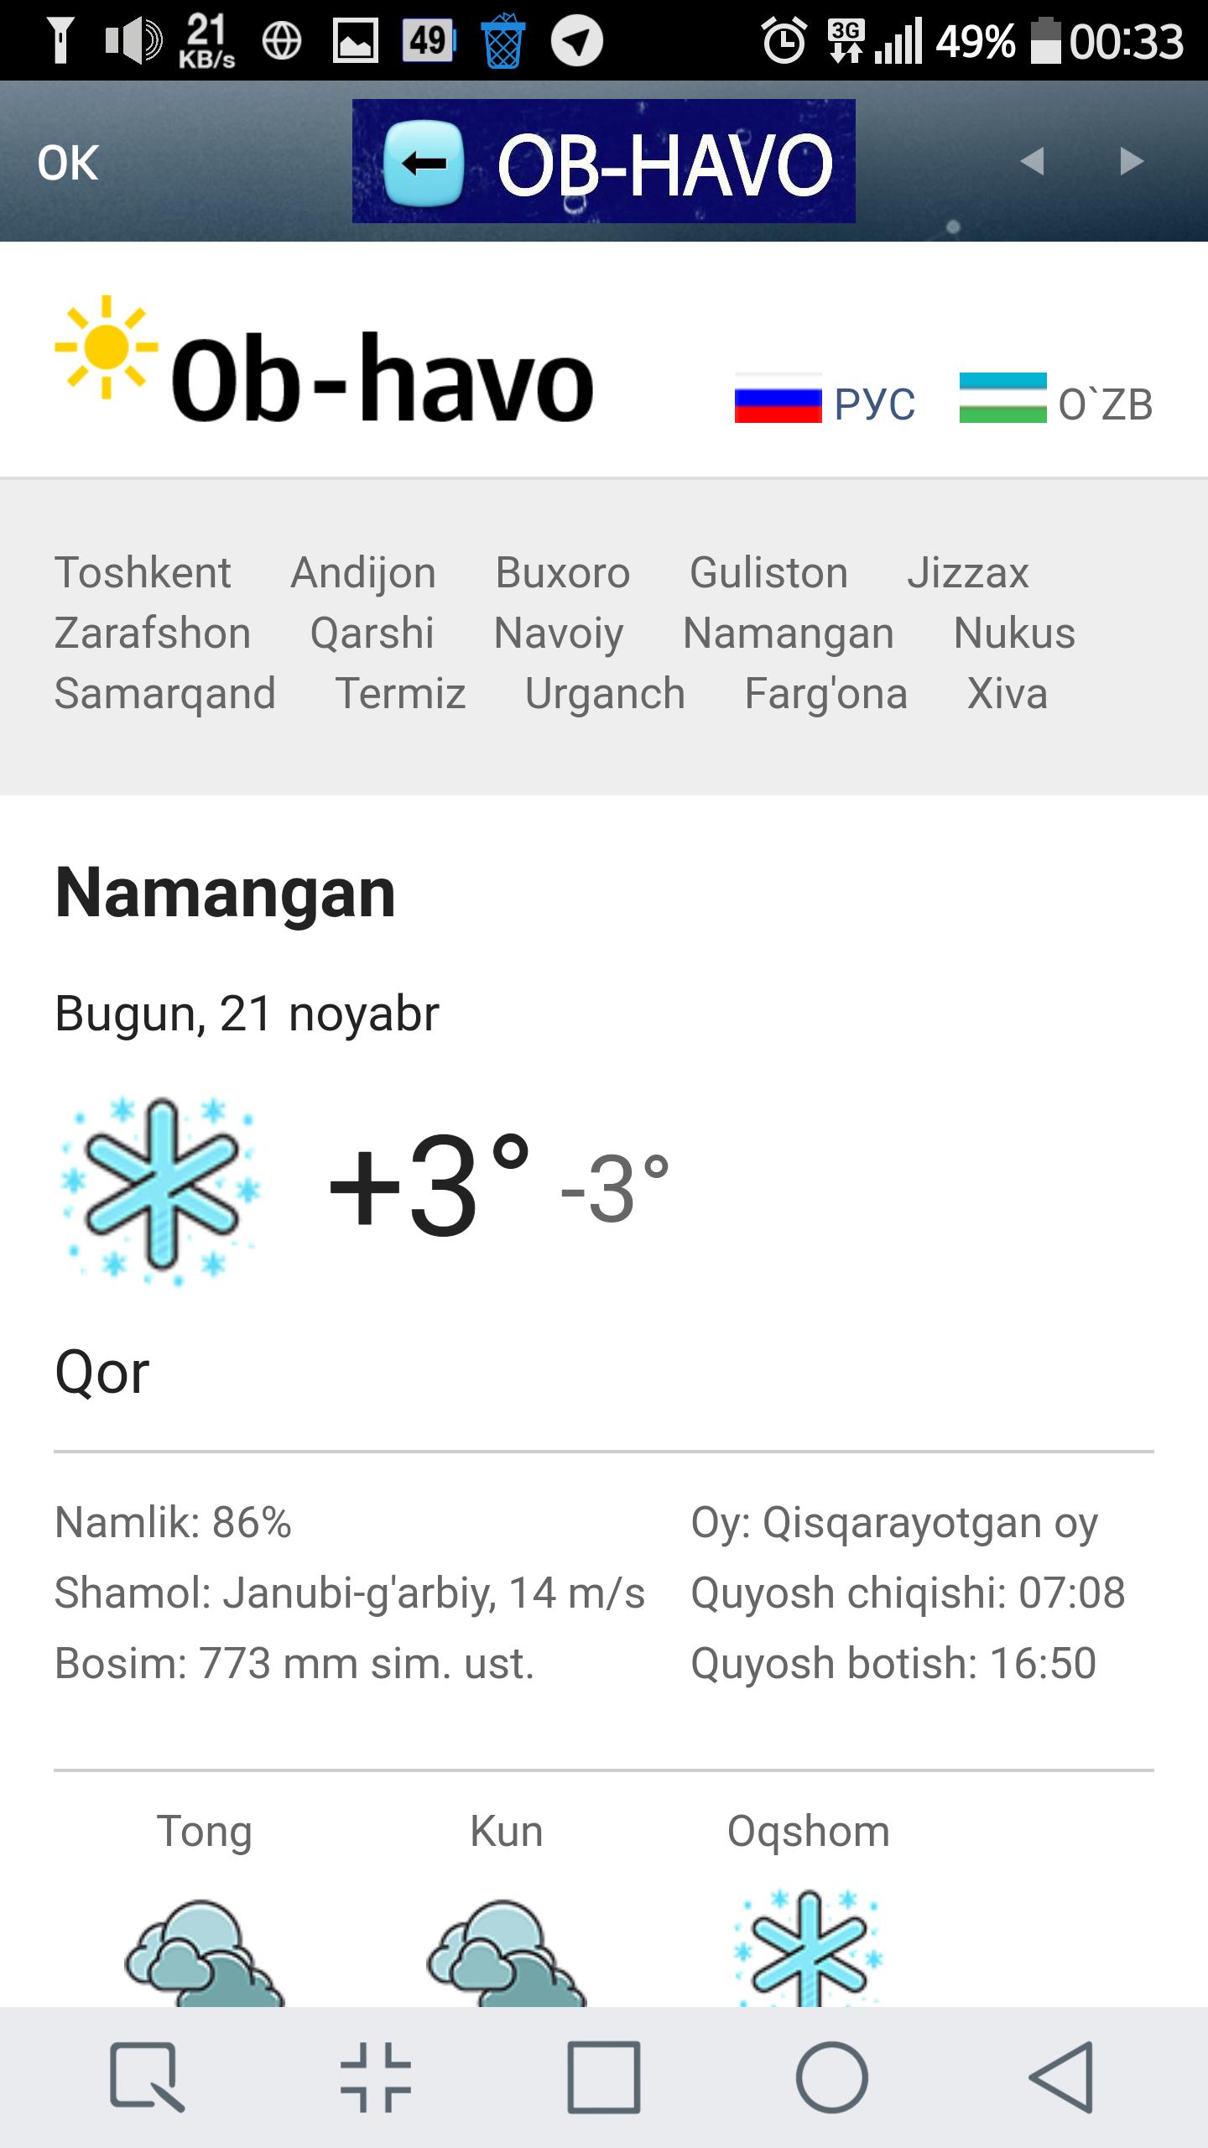Open Samarqand weather forecast
1208x2148 pixels.
165,694
